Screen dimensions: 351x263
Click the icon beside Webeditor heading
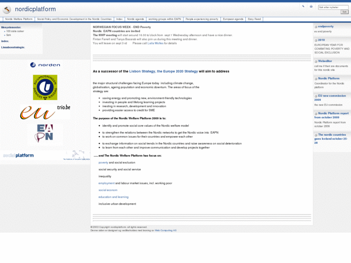click(316, 61)
